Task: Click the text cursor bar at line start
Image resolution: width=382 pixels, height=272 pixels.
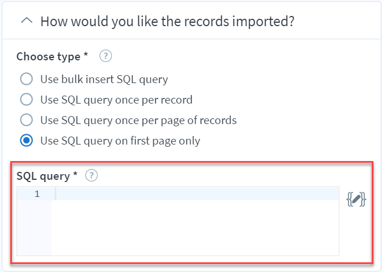Action: [x=56, y=194]
